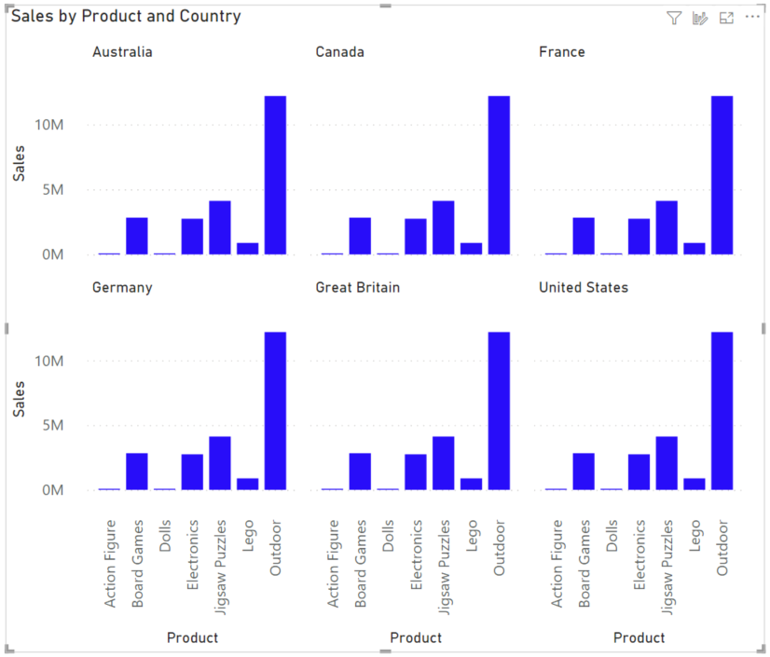
Task: Click the Germany small multiple header
Action: 121,287
